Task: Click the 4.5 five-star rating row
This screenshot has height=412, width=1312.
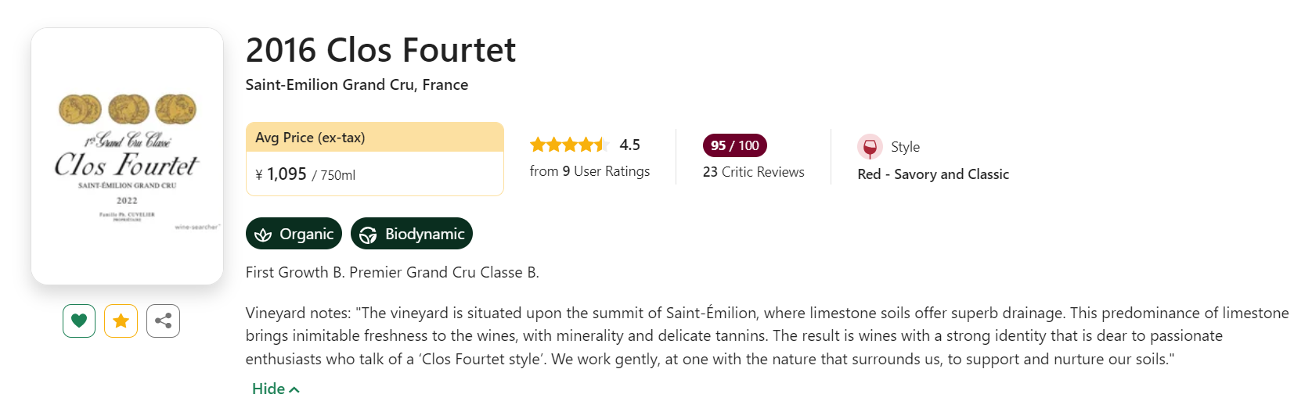Action: 569,145
